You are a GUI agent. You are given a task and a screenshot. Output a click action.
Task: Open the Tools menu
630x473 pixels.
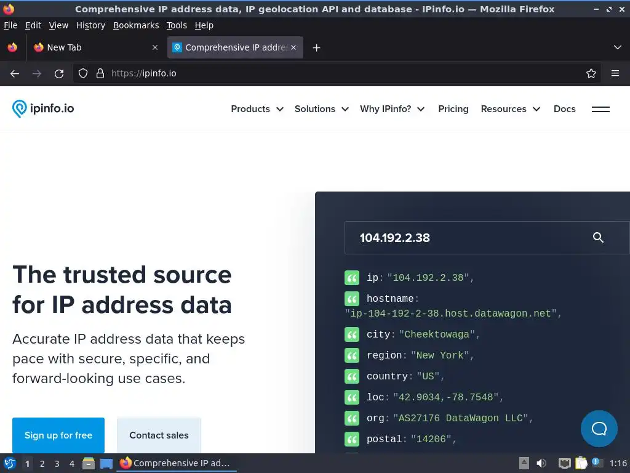point(177,25)
